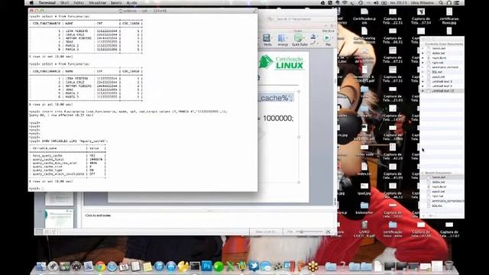
Task: Open Spotlight search in menu bar
Action: pos(441,3)
